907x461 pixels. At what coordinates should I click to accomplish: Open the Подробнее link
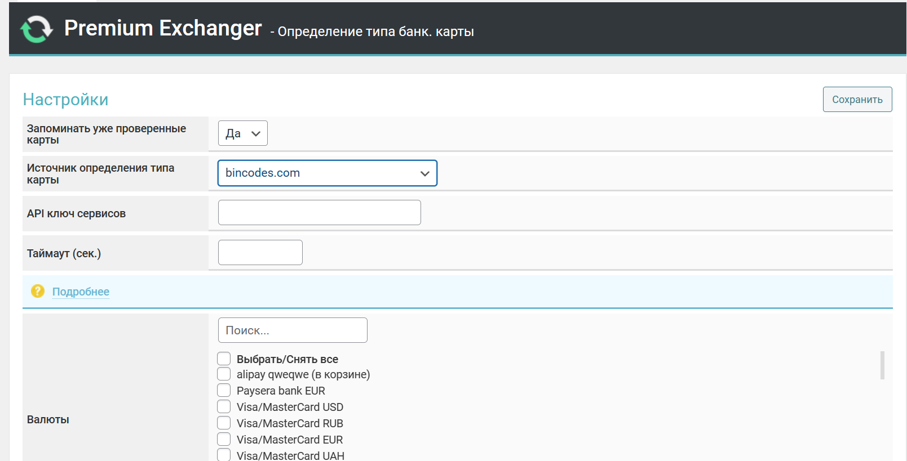coord(81,292)
